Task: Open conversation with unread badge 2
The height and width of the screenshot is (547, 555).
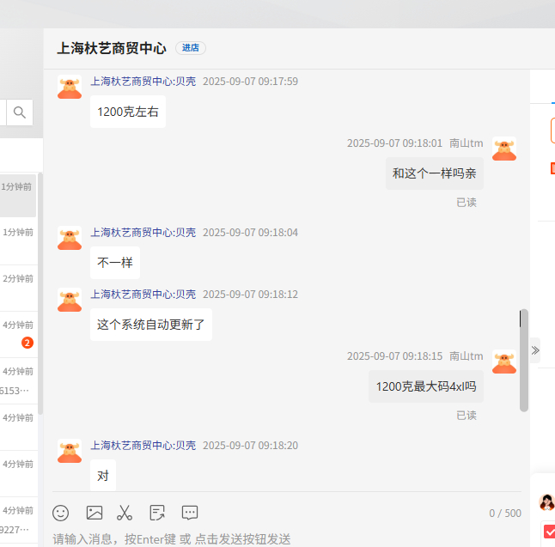Action: click(x=17, y=333)
